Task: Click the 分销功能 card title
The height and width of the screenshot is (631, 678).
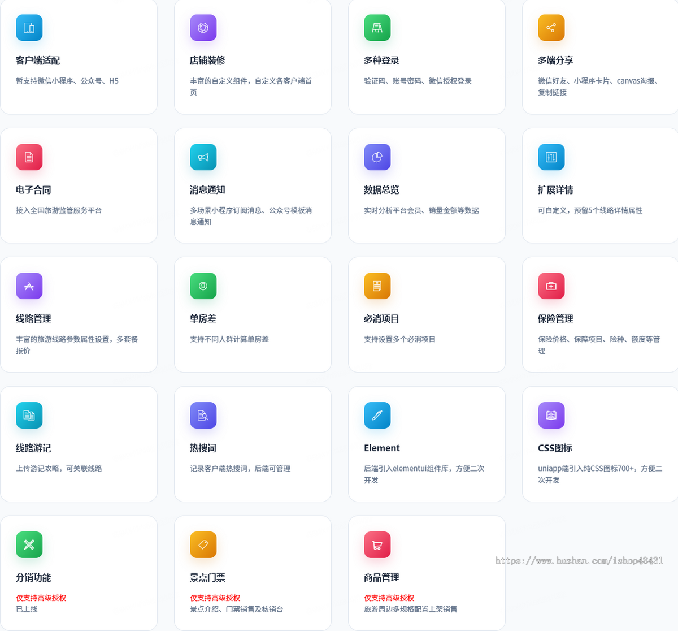Action: 33,578
